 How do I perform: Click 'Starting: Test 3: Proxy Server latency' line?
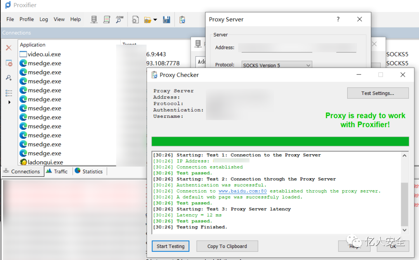[x=222, y=209]
